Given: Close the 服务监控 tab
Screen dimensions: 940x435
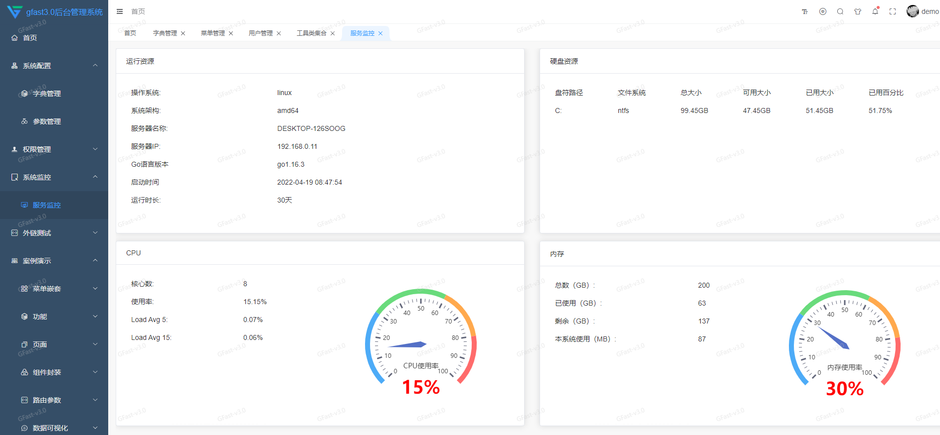Looking at the screenshot, I should (x=380, y=33).
